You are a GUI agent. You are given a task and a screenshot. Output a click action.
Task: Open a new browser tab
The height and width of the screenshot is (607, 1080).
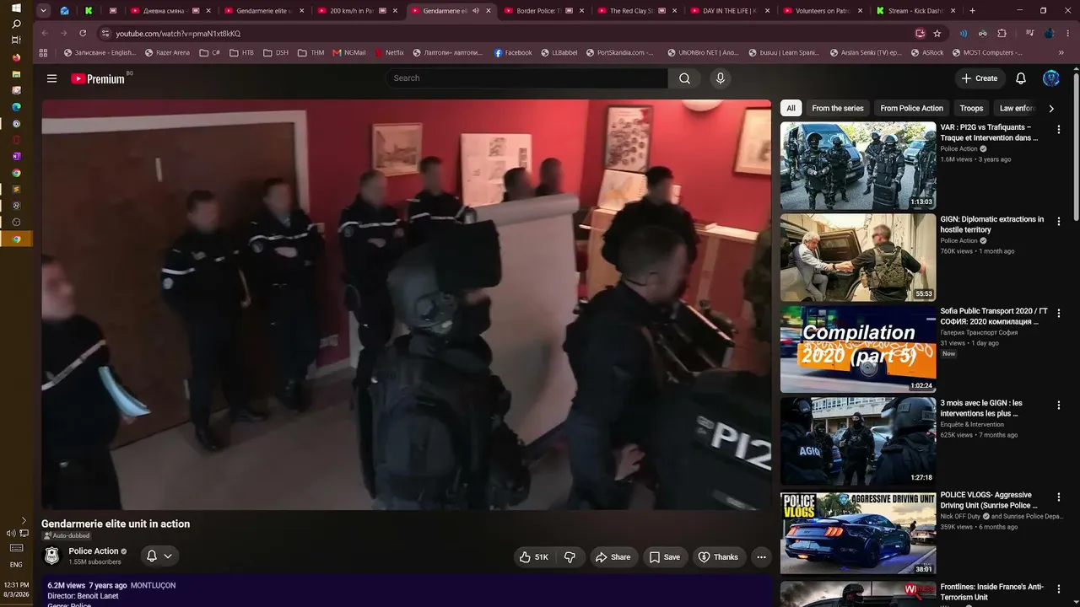point(972,11)
